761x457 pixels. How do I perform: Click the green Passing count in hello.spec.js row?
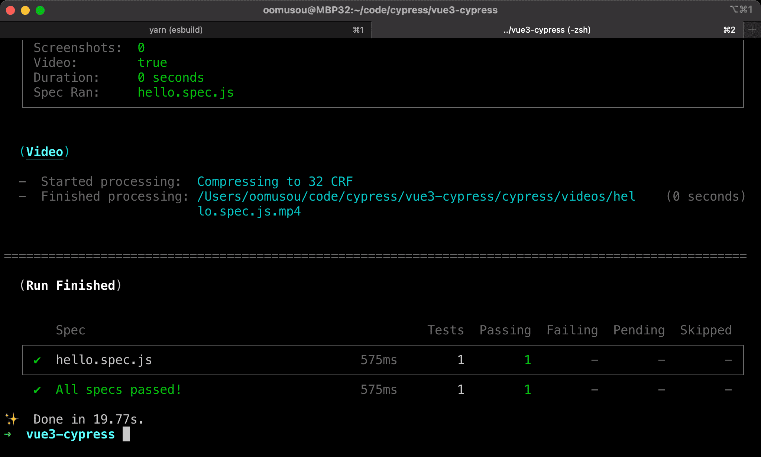coord(528,360)
